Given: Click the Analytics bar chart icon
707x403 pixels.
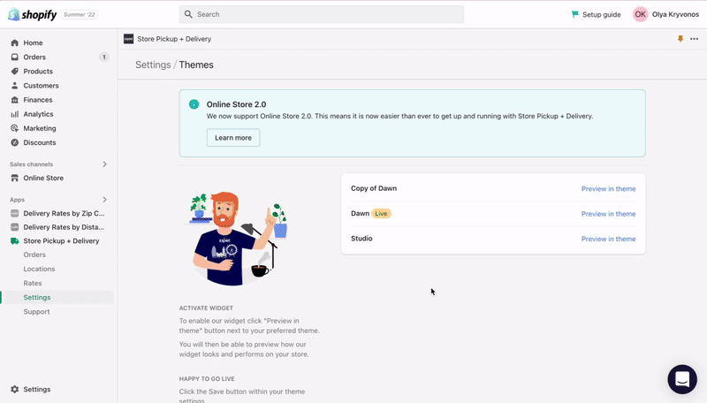Looking at the screenshot, I should (15, 114).
